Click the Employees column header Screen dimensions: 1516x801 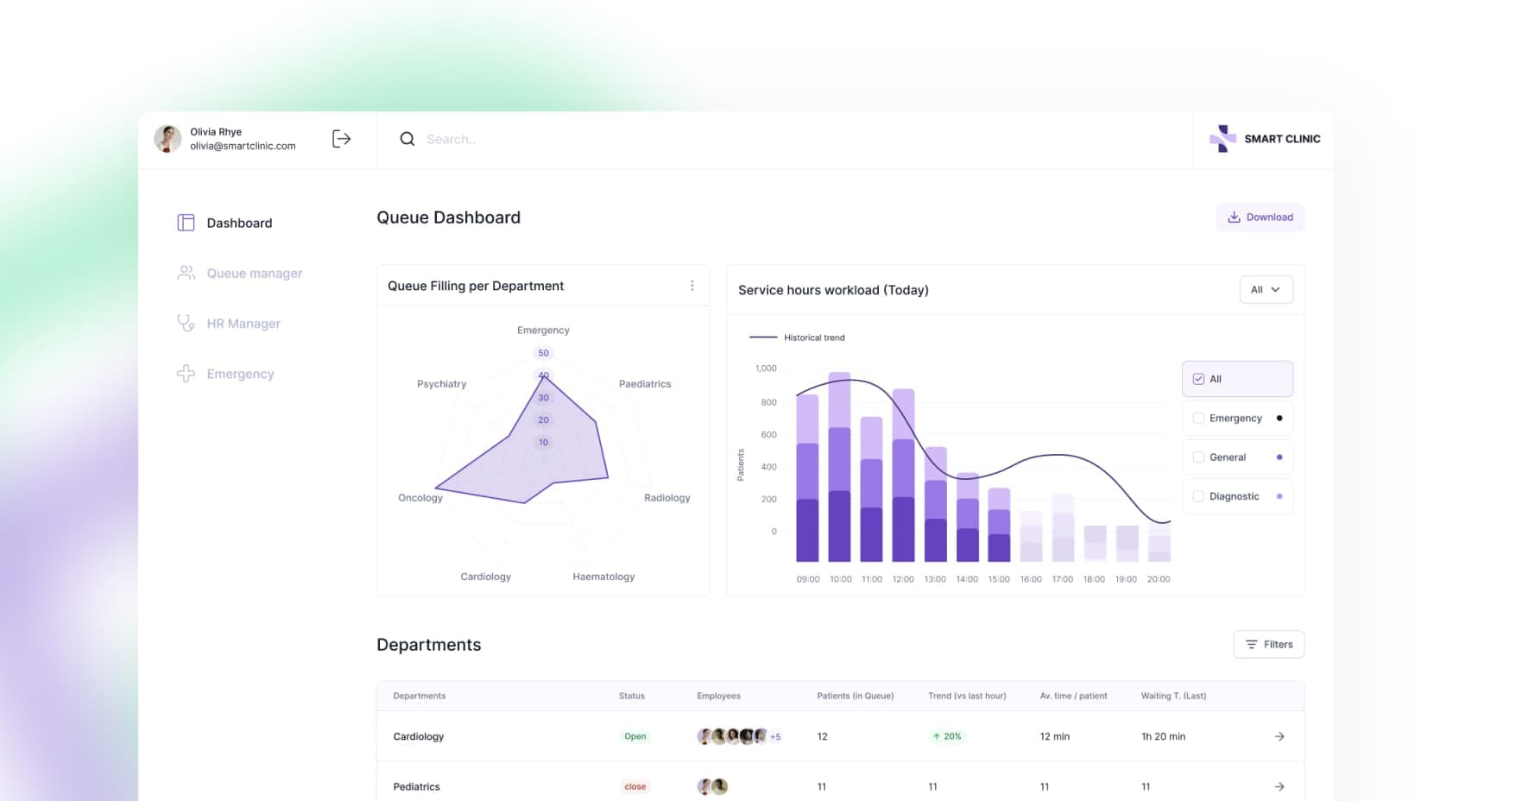pyautogui.click(x=718, y=696)
